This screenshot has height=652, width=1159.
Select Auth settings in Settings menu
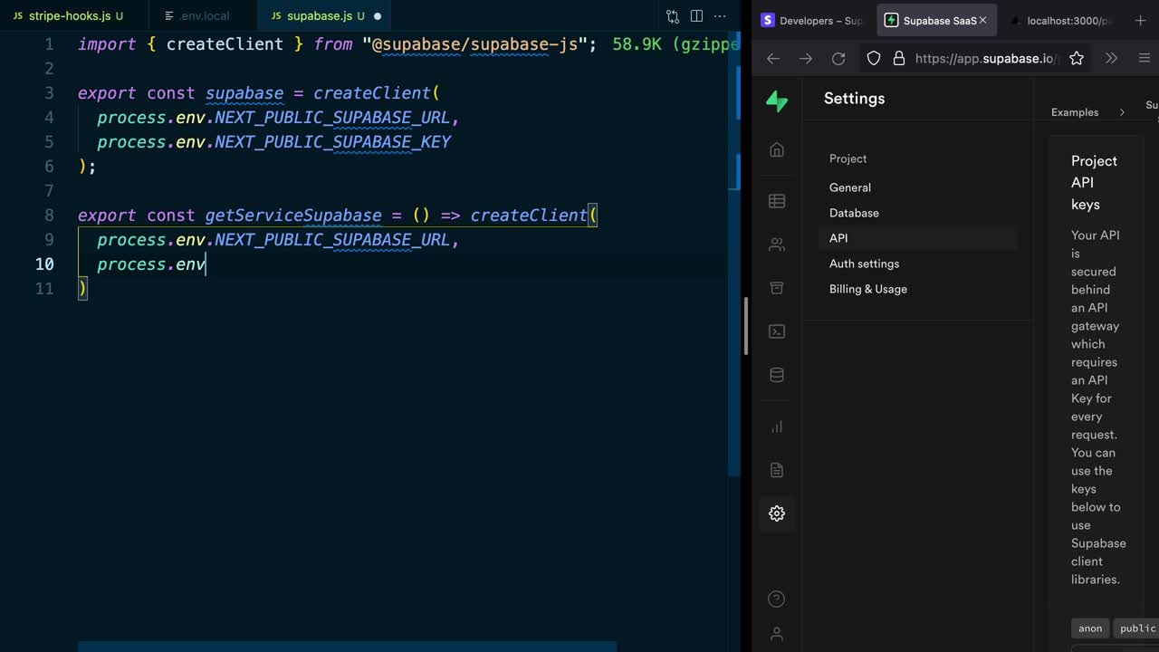pos(864,264)
